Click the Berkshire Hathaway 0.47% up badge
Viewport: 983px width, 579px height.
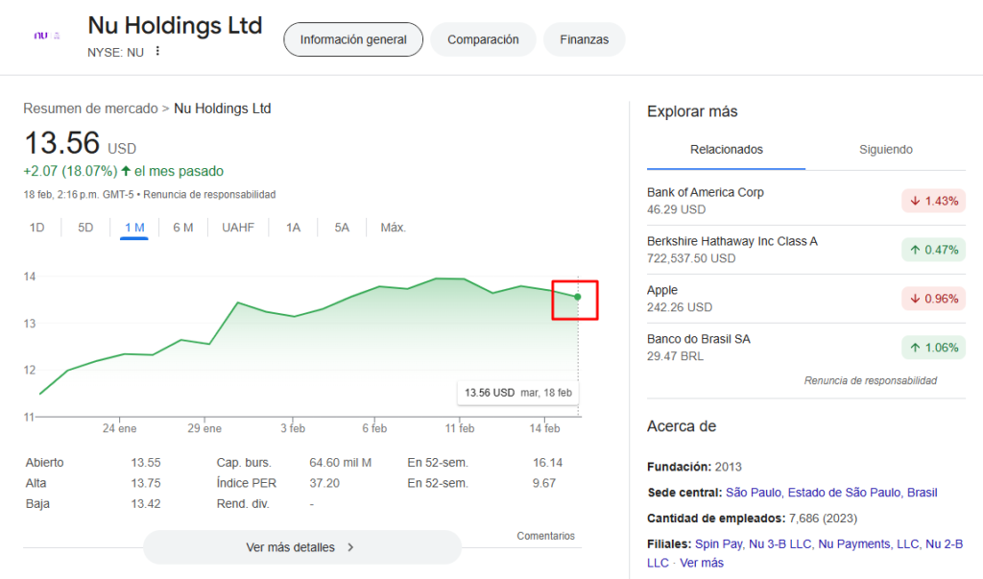tap(933, 251)
